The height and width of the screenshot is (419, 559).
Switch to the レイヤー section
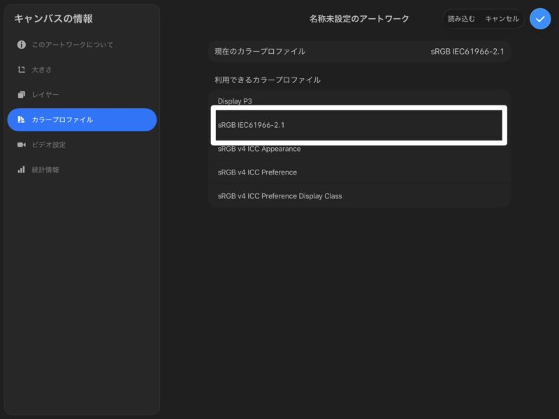[x=82, y=94]
